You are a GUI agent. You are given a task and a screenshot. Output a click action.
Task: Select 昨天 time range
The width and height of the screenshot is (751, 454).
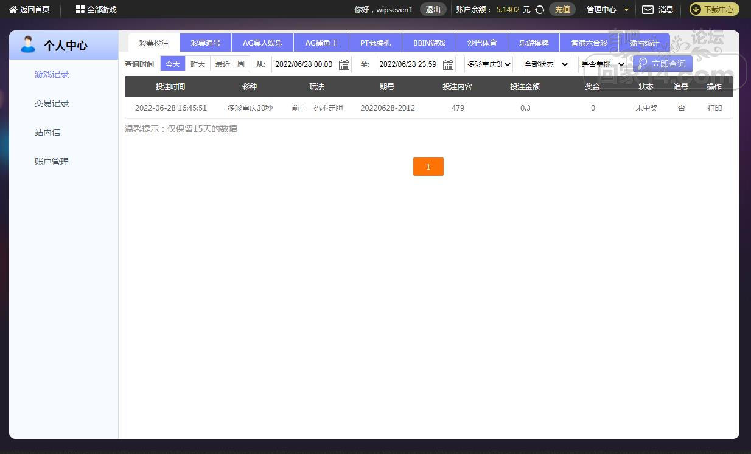pyautogui.click(x=198, y=64)
